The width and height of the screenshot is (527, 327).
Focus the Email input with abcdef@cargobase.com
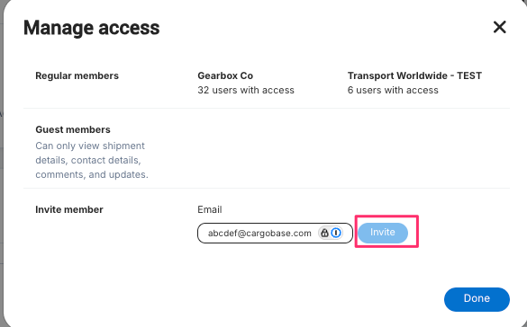click(x=275, y=233)
